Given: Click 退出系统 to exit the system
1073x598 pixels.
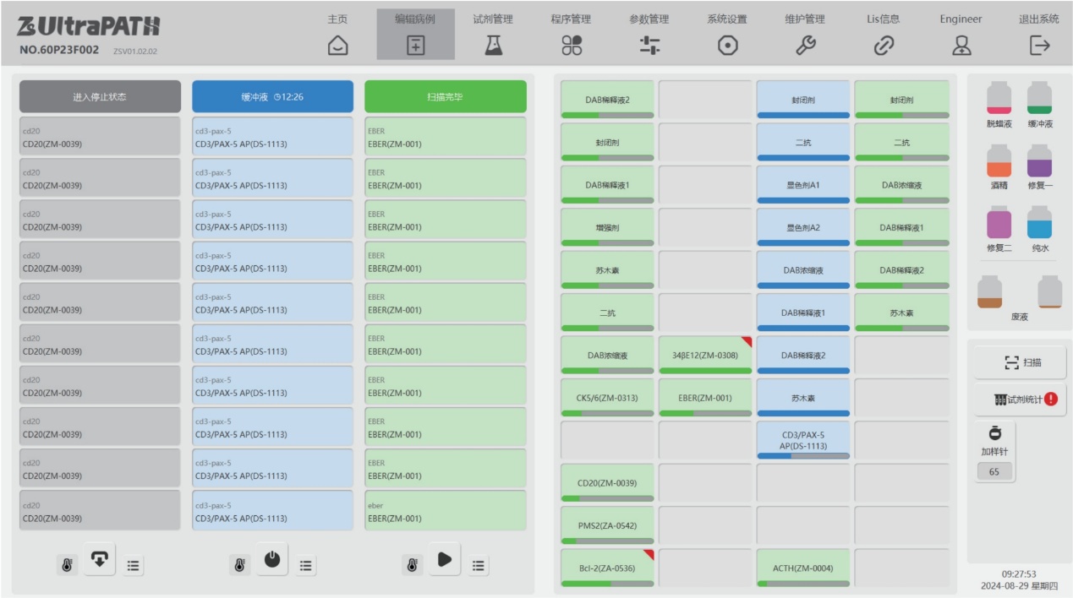Looking at the screenshot, I should (x=1038, y=35).
